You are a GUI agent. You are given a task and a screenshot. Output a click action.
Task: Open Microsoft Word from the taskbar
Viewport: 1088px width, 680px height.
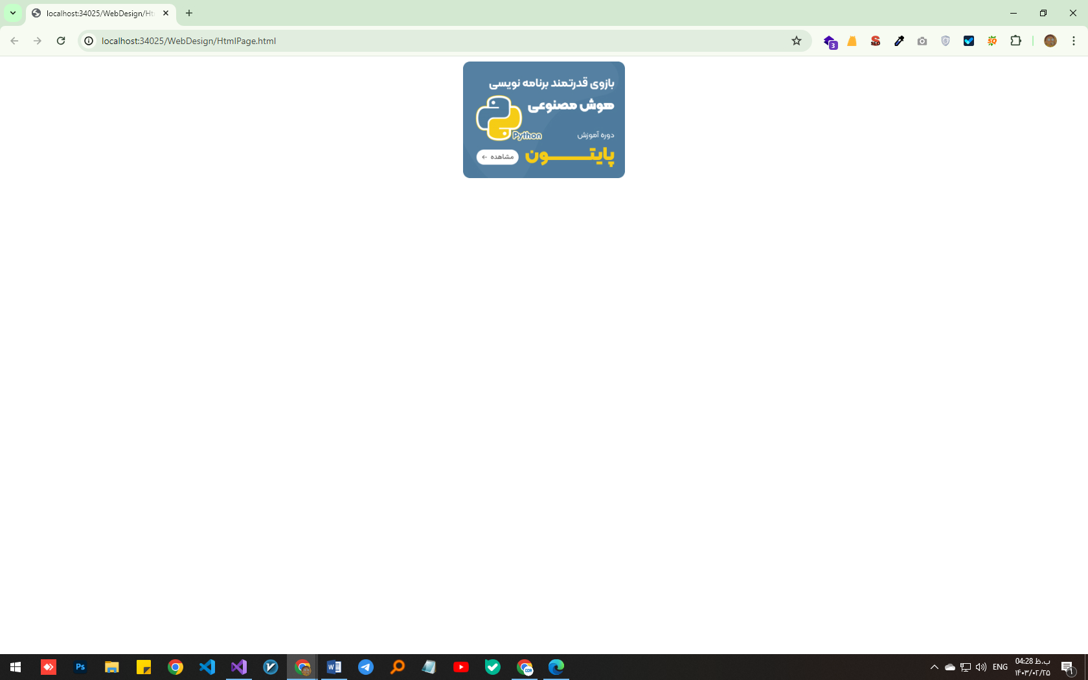point(334,667)
